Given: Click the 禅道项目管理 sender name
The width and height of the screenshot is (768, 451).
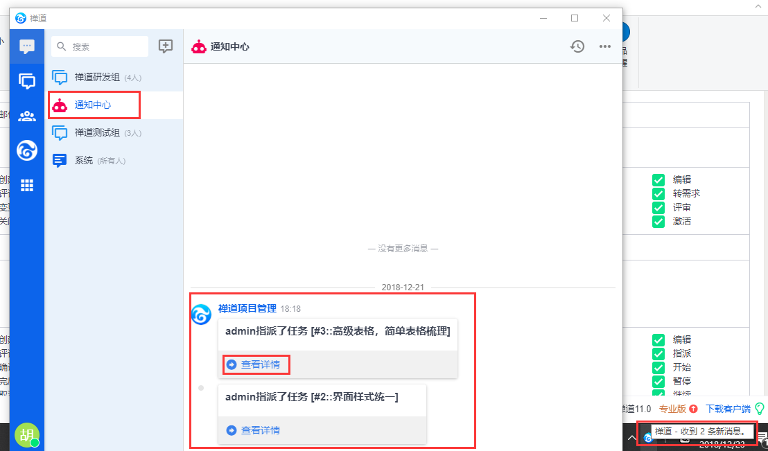Looking at the screenshot, I should (247, 308).
